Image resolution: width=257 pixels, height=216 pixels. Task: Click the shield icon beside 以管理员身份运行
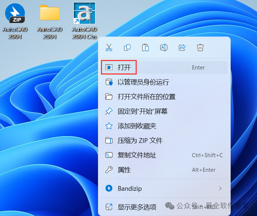(x=109, y=82)
